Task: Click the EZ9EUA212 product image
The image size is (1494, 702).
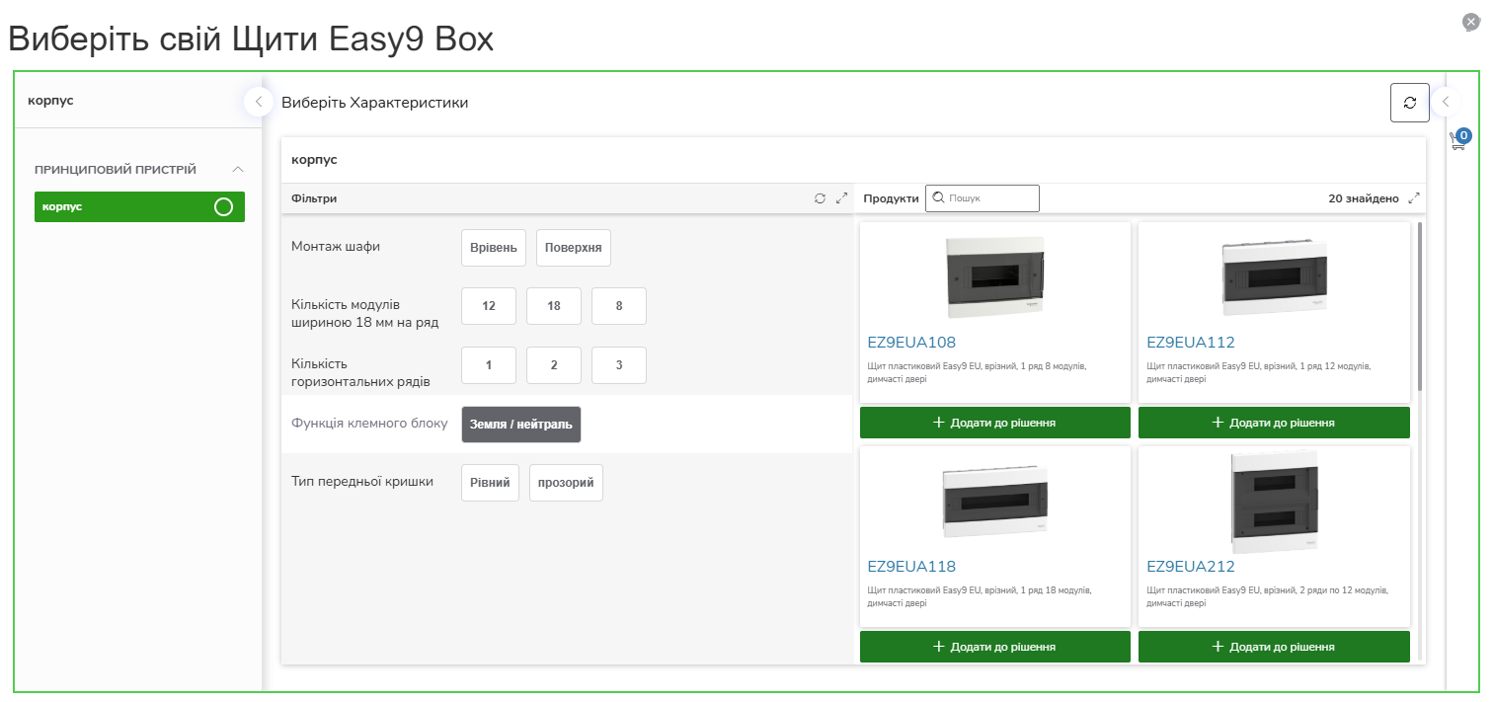Action: pyautogui.click(x=1274, y=502)
